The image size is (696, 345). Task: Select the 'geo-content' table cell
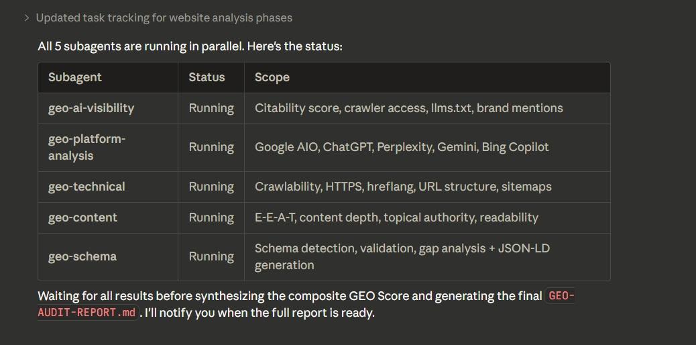(x=108, y=217)
